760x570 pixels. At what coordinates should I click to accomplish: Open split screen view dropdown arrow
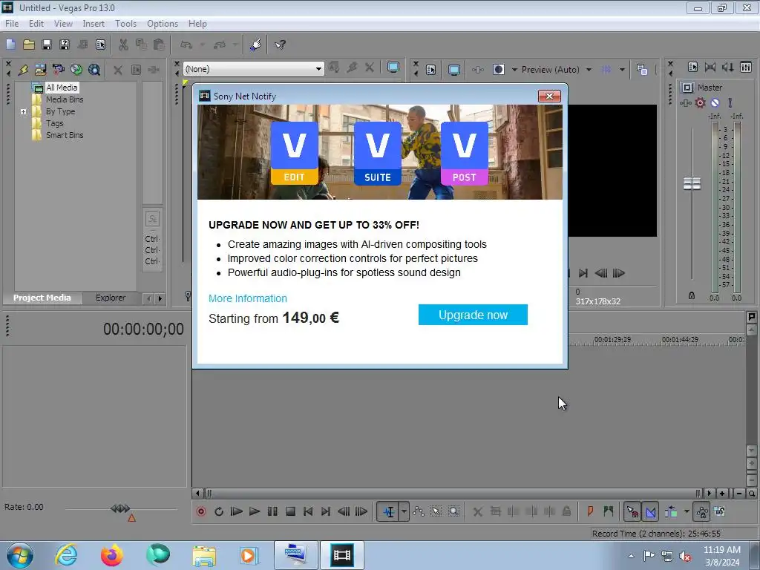[x=514, y=69]
